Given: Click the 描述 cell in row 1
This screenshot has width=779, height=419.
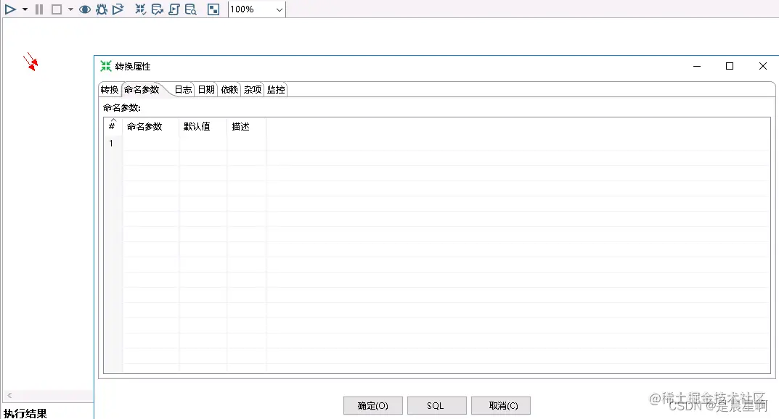Looking at the screenshot, I should (246, 144).
